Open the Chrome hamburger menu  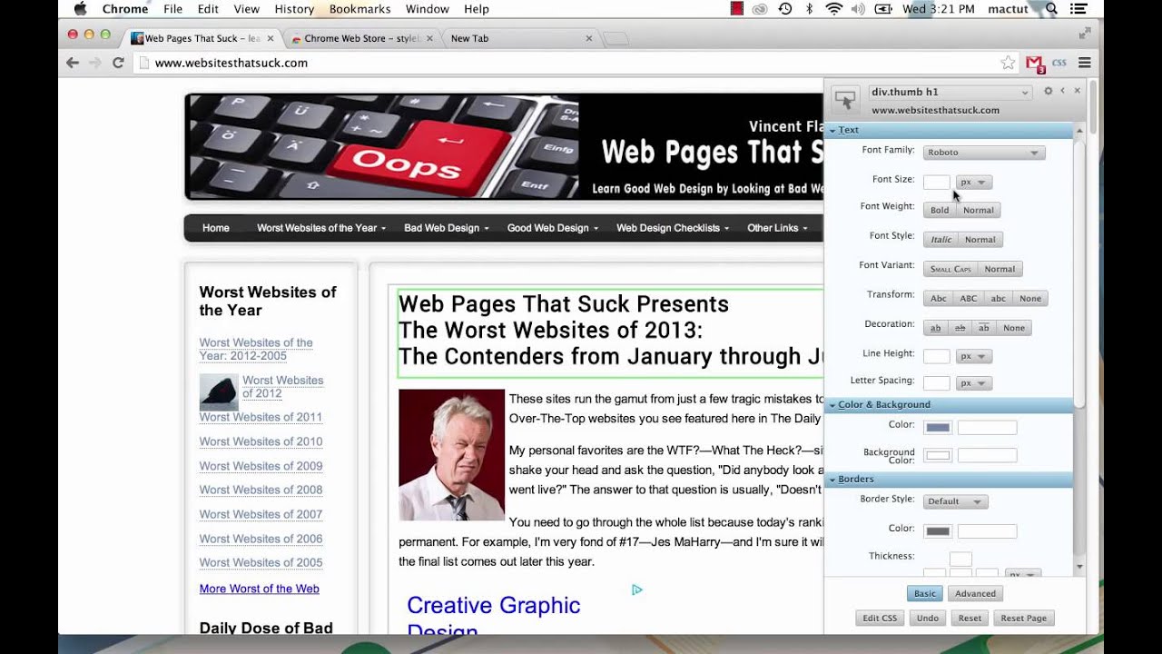[1085, 63]
